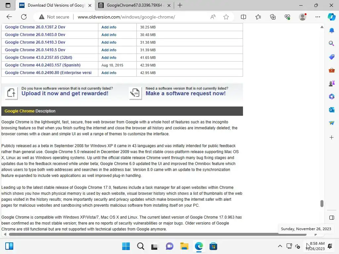Screen dimensions: 339x254
Task: Show hidden tray icons chevron
Action: coord(280,246)
